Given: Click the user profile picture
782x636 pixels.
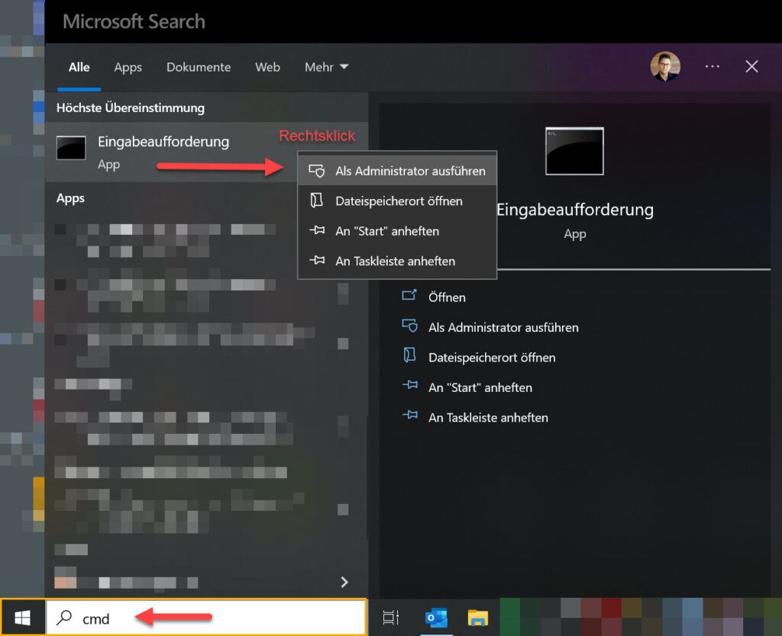Looking at the screenshot, I should [x=665, y=66].
